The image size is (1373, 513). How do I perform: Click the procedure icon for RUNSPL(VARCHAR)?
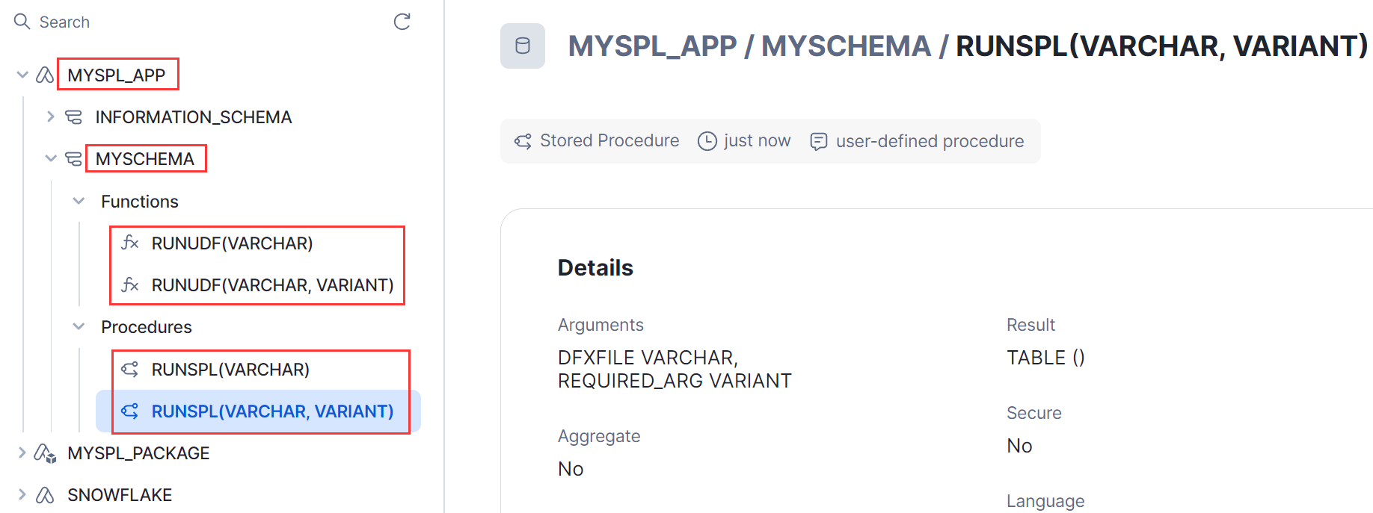[130, 370]
